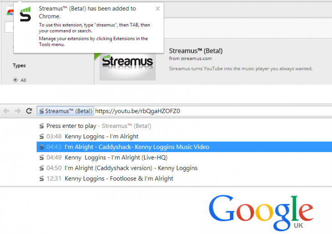
Task: Click the Types filter heading
Action: pos(19,66)
